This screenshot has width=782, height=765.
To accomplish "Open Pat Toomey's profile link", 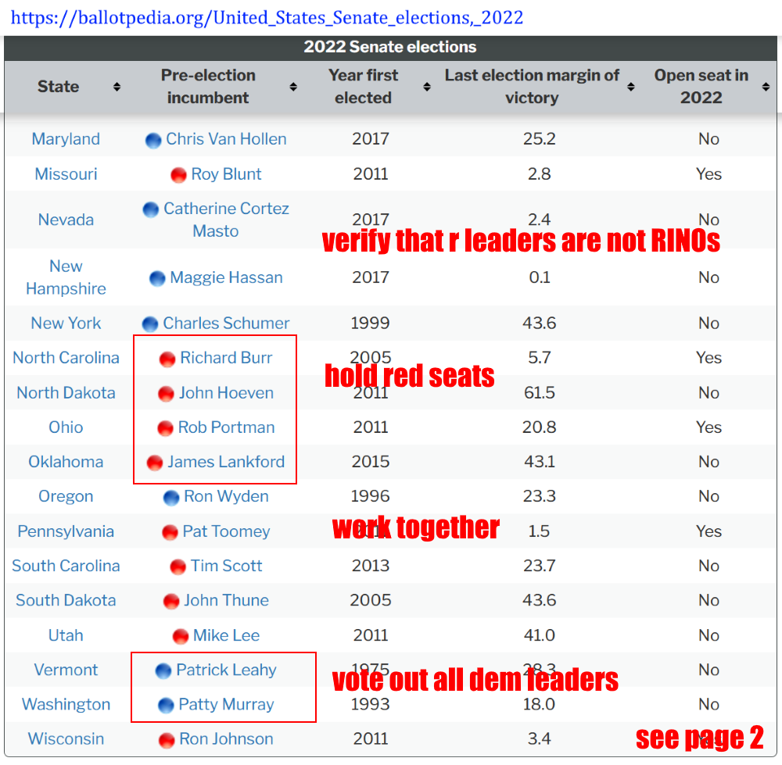I will point(226,531).
